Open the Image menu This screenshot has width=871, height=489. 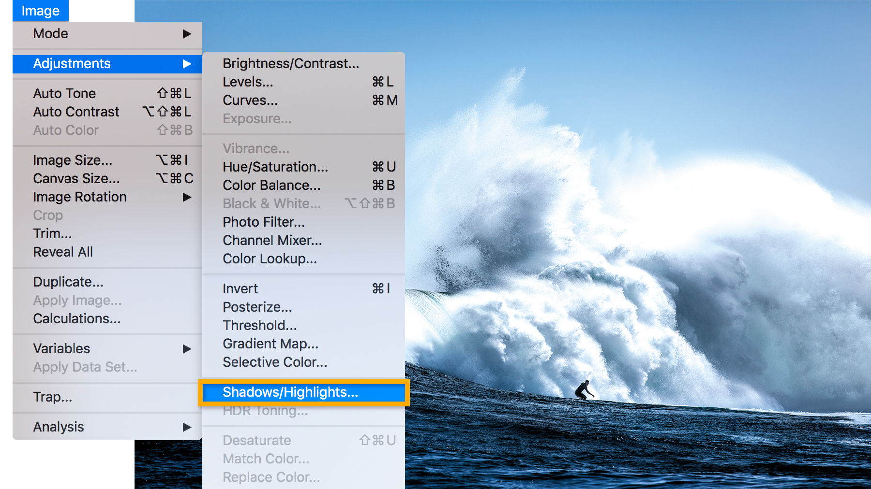40,10
